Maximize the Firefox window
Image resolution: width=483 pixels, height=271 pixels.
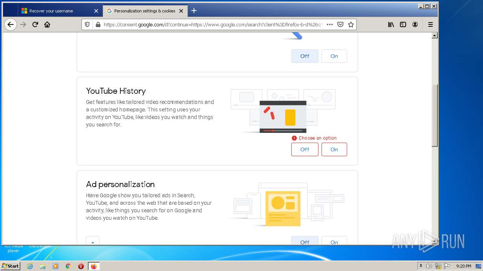click(x=427, y=6)
